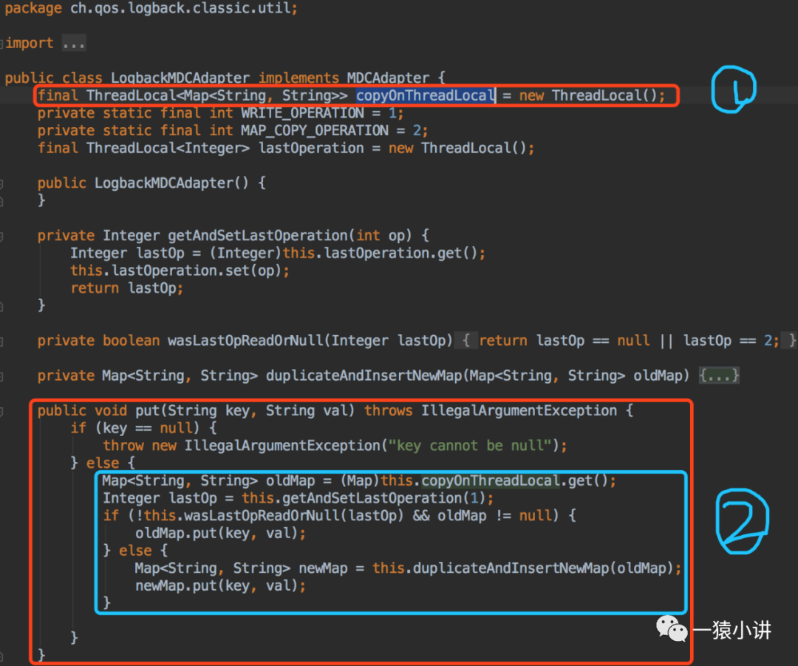Click the WRITE_OPERATION constant
Viewport: 798px width, 666px height.
tap(302, 113)
